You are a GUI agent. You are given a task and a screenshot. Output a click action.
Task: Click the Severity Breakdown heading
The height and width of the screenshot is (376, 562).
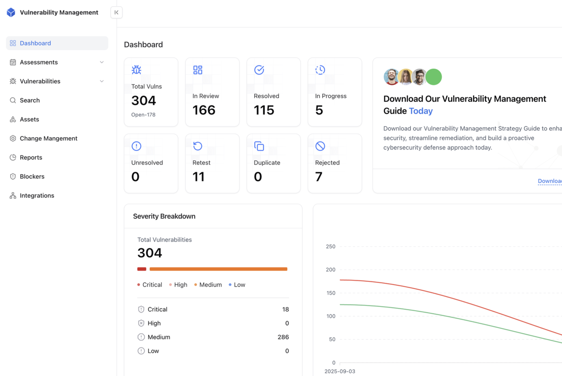pyautogui.click(x=164, y=216)
